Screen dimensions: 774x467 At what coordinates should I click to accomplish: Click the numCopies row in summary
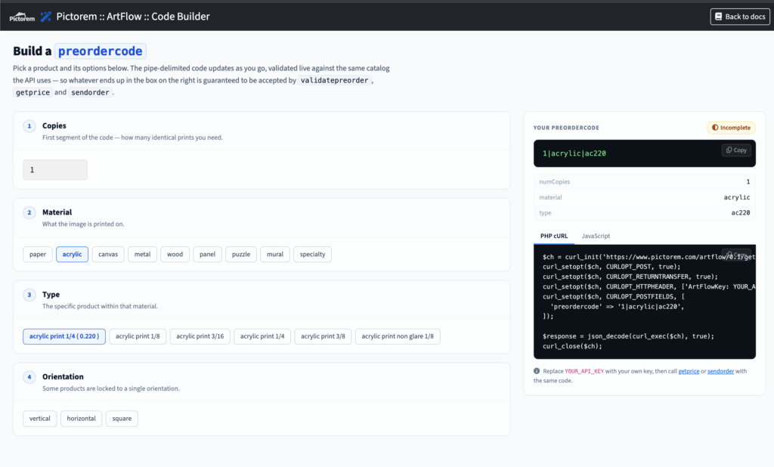point(644,181)
